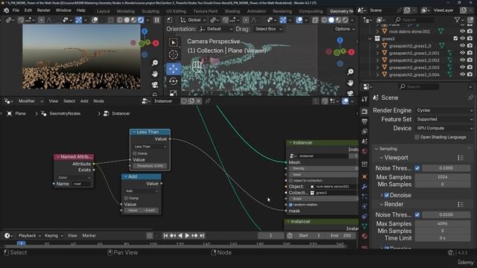
Task: Uncheck the grass2 collection exclude checkbox
Action: coord(455,39)
